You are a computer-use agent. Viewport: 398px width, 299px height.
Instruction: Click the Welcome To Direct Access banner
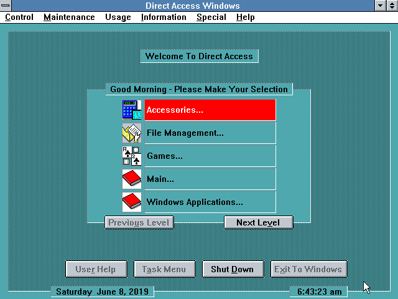pyautogui.click(x=199, y=56)
